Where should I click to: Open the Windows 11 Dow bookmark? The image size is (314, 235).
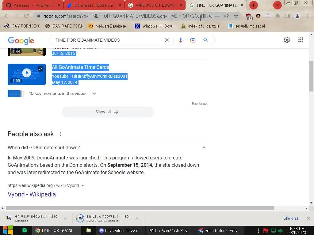(x=155, y=26)
